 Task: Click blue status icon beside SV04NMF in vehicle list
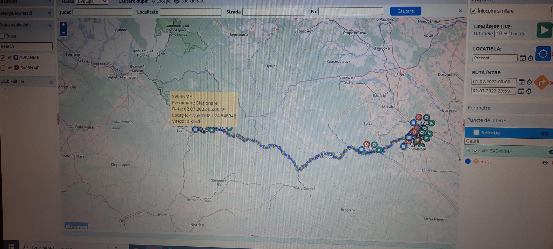coord(16,57)
